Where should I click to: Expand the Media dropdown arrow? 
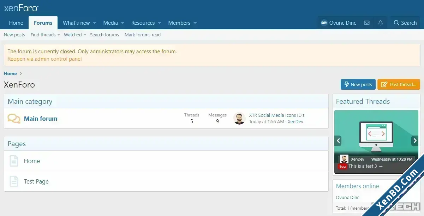(123, 23)
